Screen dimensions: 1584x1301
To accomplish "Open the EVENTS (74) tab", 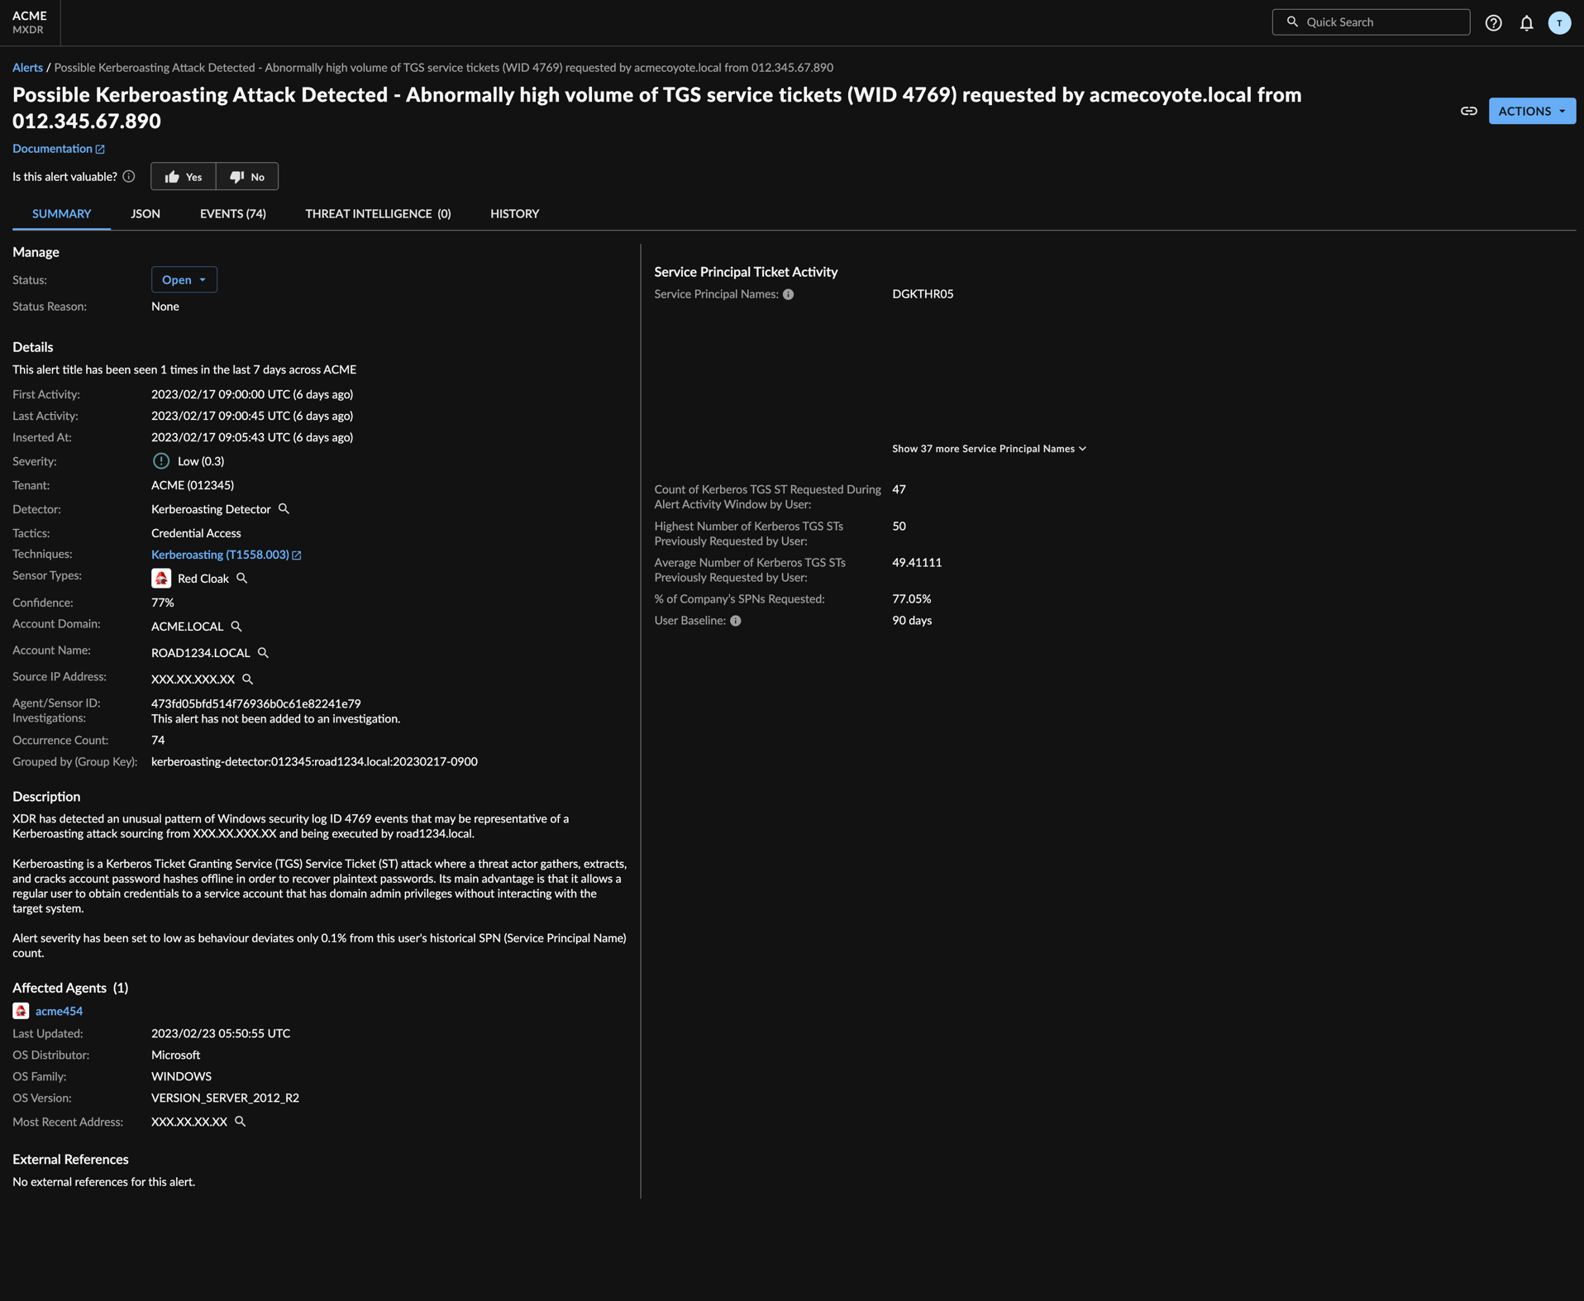I will pos(233,213).
